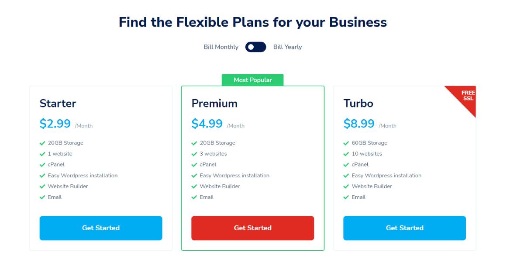
Task: Choose Get Started under the Turbo plan
Action: 404,228
